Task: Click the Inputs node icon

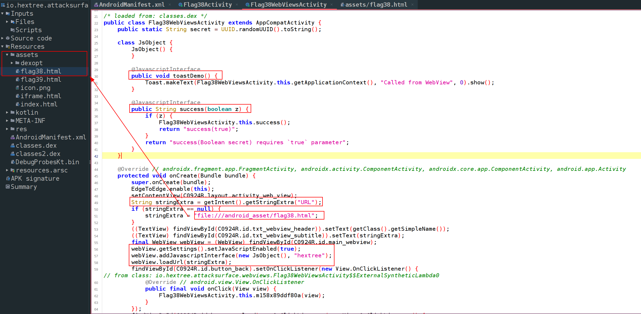Action: [8, 14]
